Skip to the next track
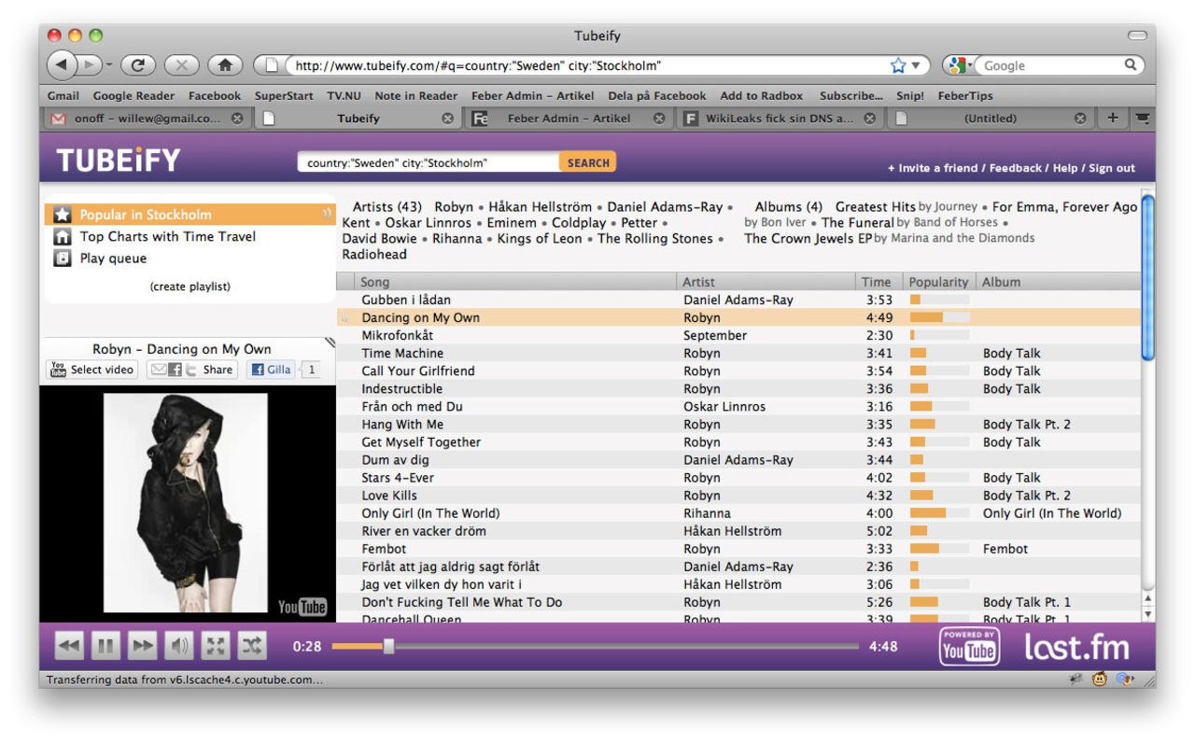The height and width of the screenshot is (742, 1195). (x=142, y=646)
